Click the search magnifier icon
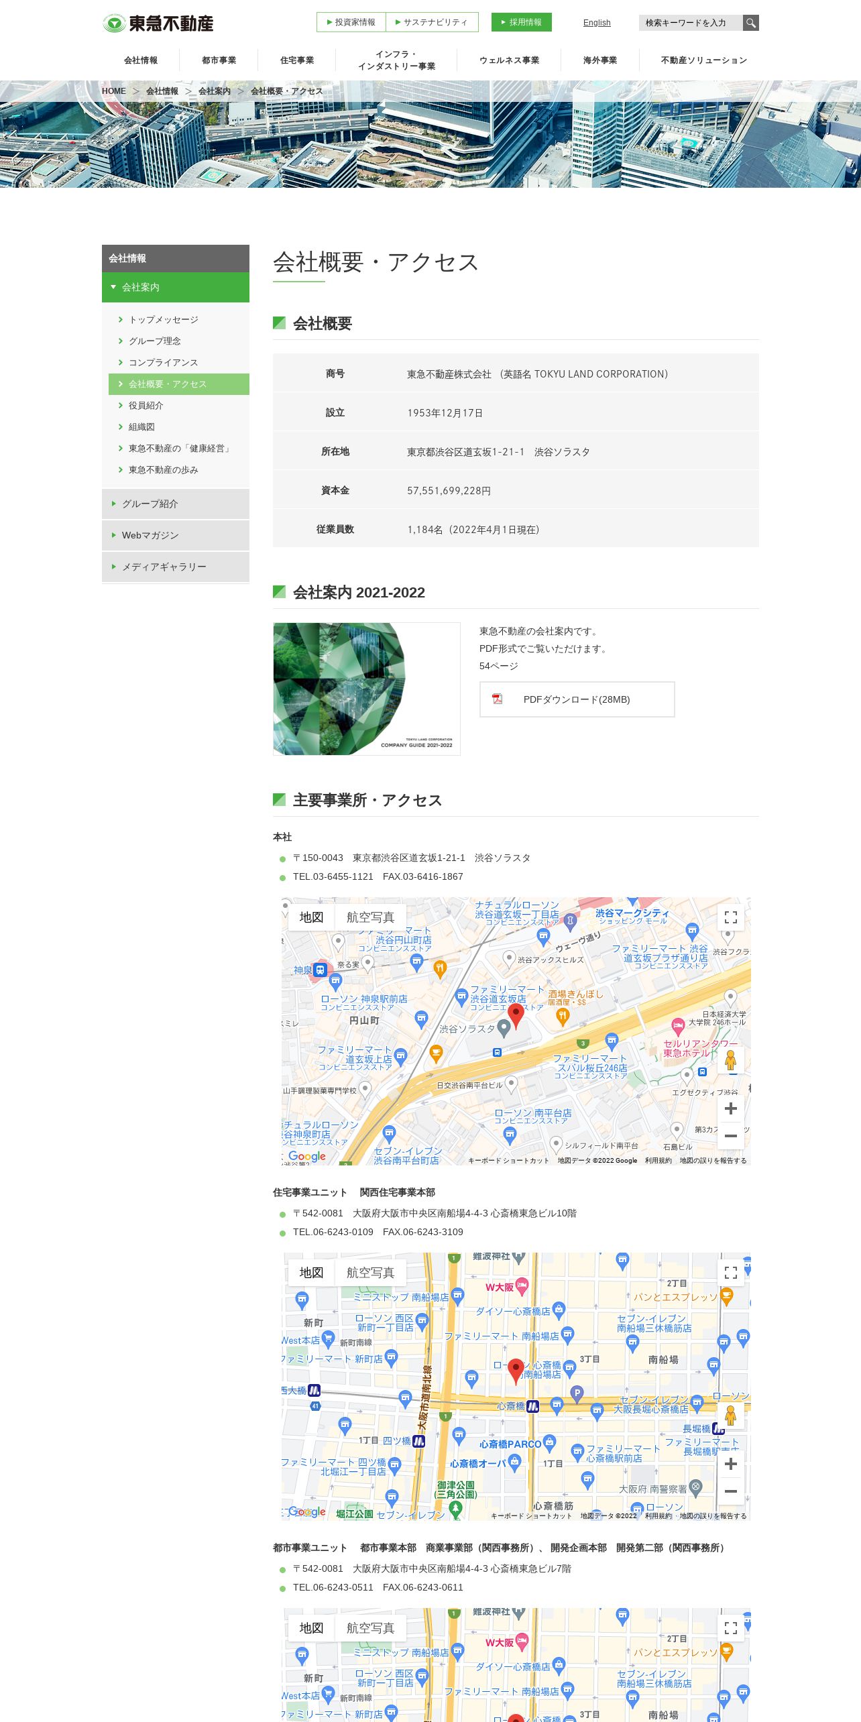This screenshot has height=1722, width=861. [x=751, y=23]
